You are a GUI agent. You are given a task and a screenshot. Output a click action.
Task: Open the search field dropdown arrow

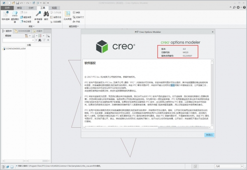click(36, 40)
